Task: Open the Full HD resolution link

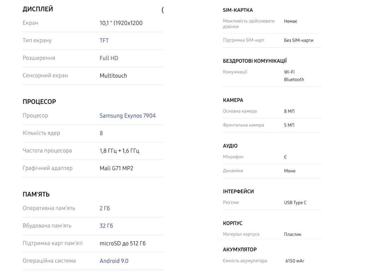Action: [109, 58]
